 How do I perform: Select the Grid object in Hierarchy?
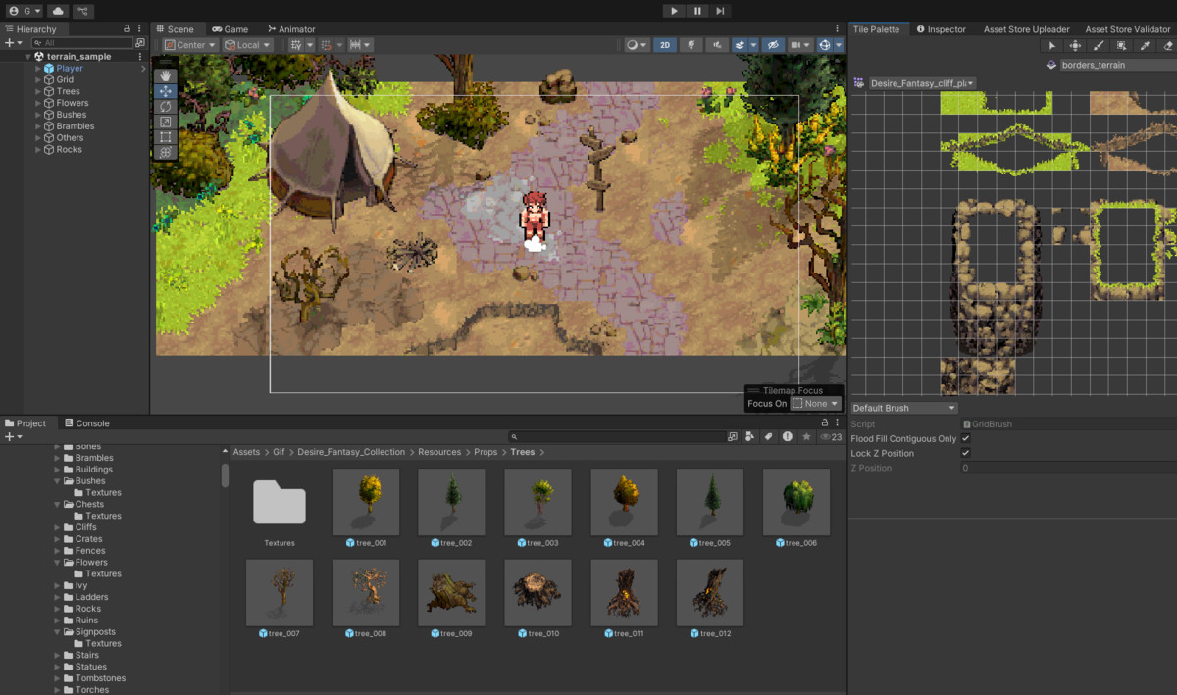[65, 79]
